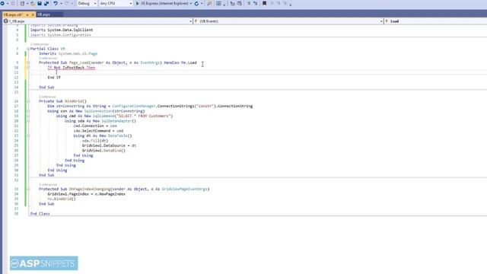The width and height of the screenshot is (487, 274).
Task: Click the Navigate Forward toolbar icon
Action: pos(13,3)
